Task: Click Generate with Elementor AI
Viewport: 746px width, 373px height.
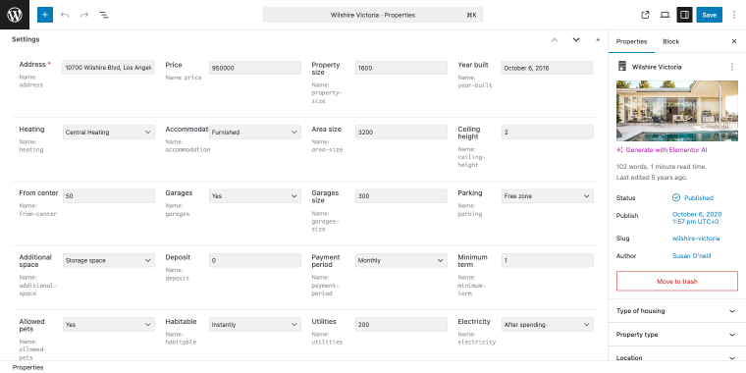Action: coord(663,150)
